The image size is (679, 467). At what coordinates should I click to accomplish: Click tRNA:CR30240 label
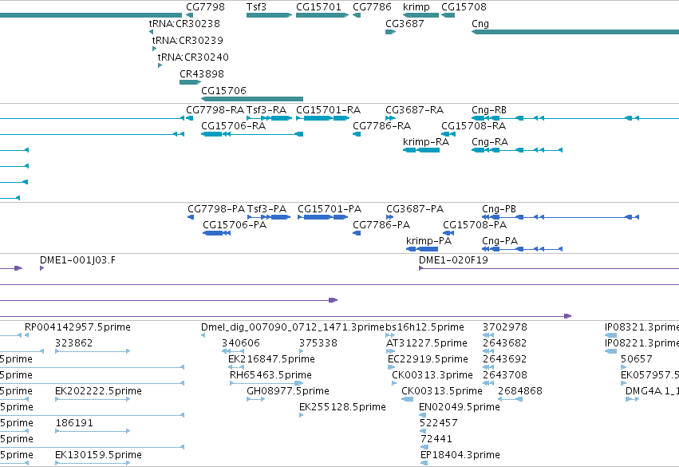pos(193,57)
